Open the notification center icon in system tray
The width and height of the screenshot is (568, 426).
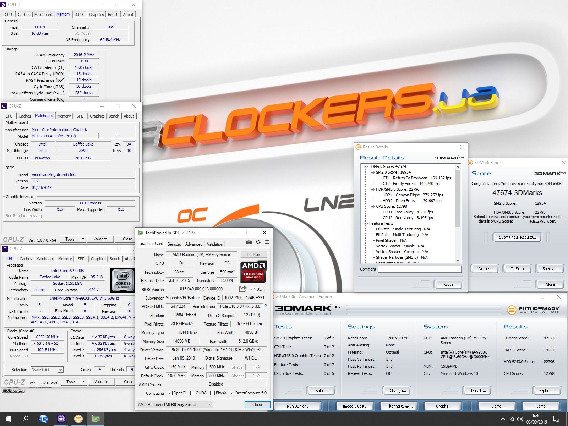tap(556, 419)
